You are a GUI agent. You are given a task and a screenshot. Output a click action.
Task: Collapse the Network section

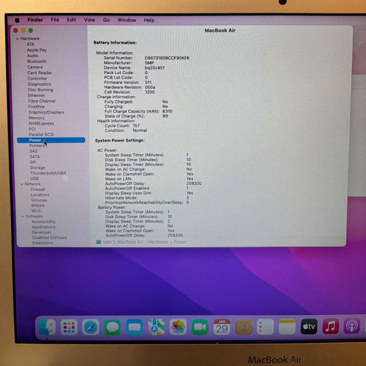point(22,184)
